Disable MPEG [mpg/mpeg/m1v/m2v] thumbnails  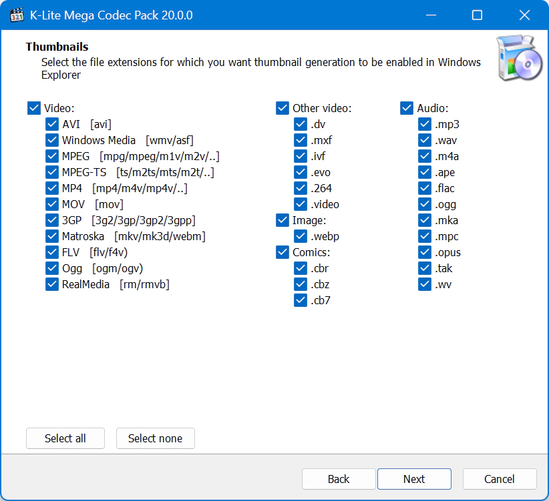point(52,156)
